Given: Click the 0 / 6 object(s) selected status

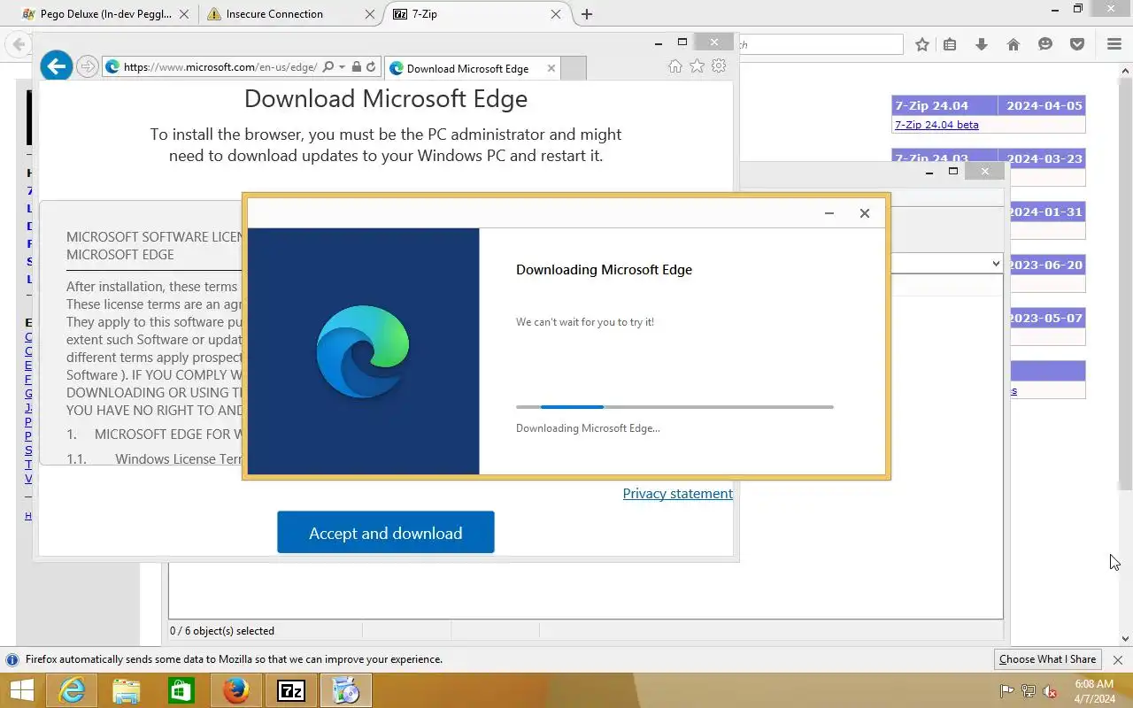Looking at the screenshot, I should (x=222, y=631).
